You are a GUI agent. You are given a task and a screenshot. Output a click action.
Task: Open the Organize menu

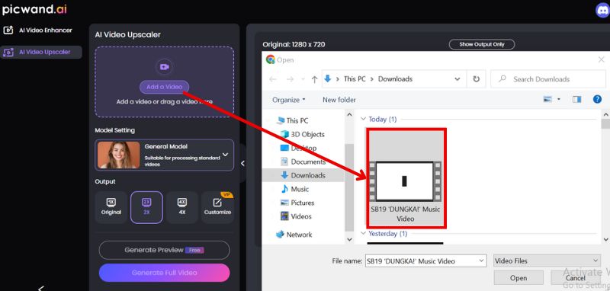[x=289, y=100]
